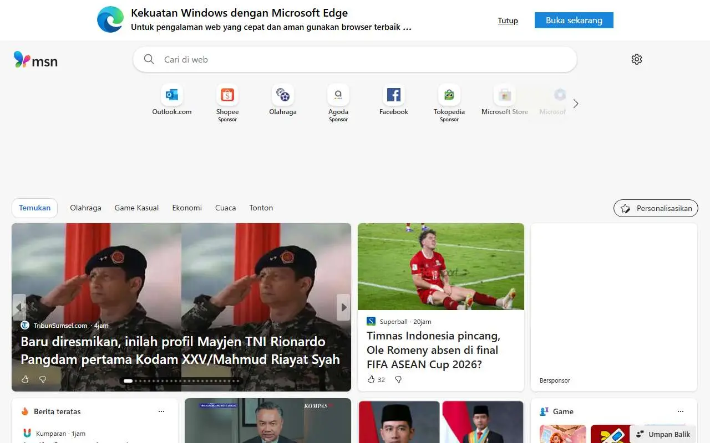The image size is (710, 443).
Task: Open the settings gear icon
Action: (637, 59)
